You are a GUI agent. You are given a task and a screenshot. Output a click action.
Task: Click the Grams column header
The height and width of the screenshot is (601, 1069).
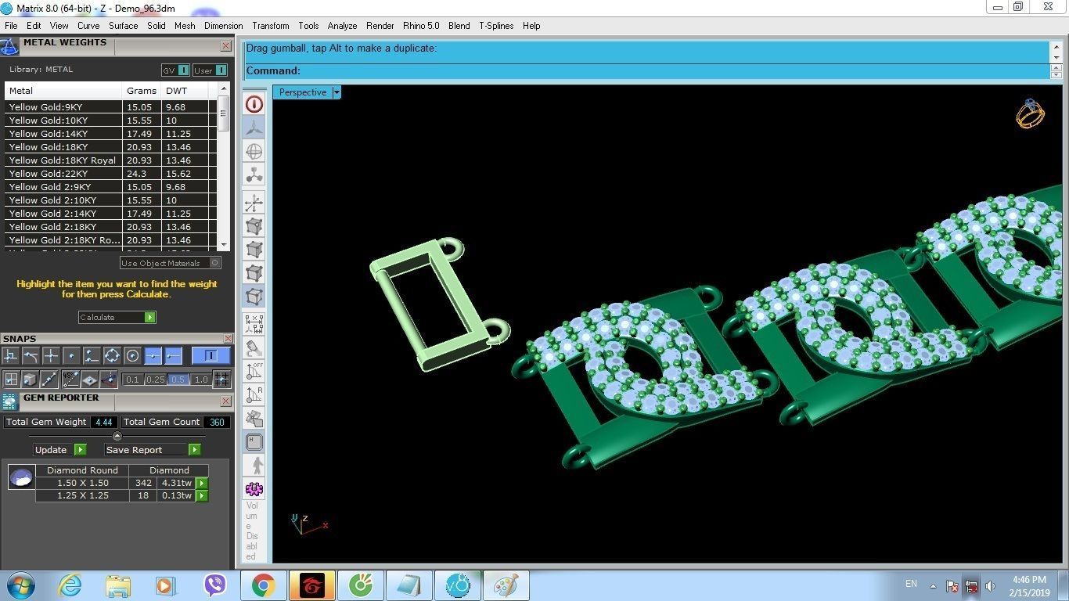[x=142, y=91]
